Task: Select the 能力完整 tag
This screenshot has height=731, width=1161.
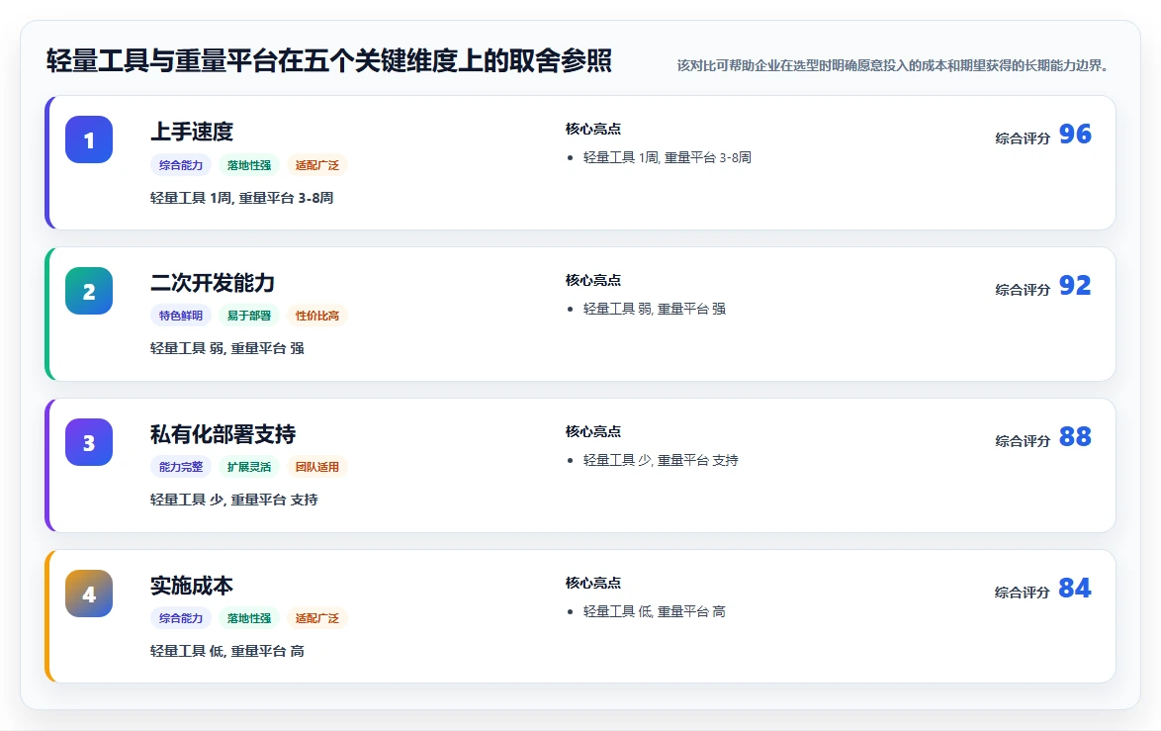Action: tap(181, 467)
